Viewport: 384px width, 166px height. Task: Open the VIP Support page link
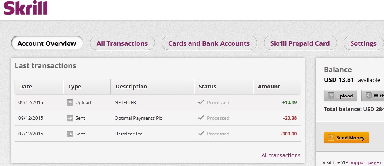[364, 162]
